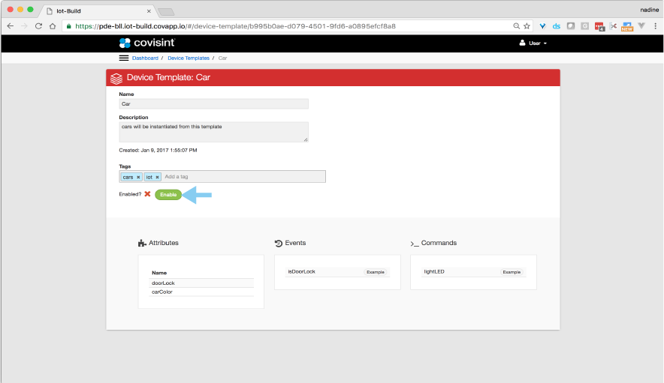This screenshot has height=383, width=664.
Task: Remove the 'iot' tag
Action: click(x=157, y=177)
